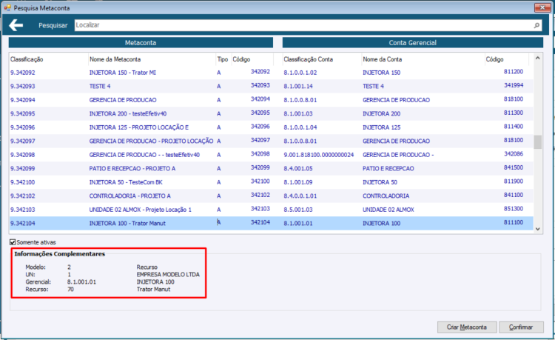The width and height of the screenshot is (555, 340).
Task: Click the Conta Gerencial section header
Action: point(413,42)
